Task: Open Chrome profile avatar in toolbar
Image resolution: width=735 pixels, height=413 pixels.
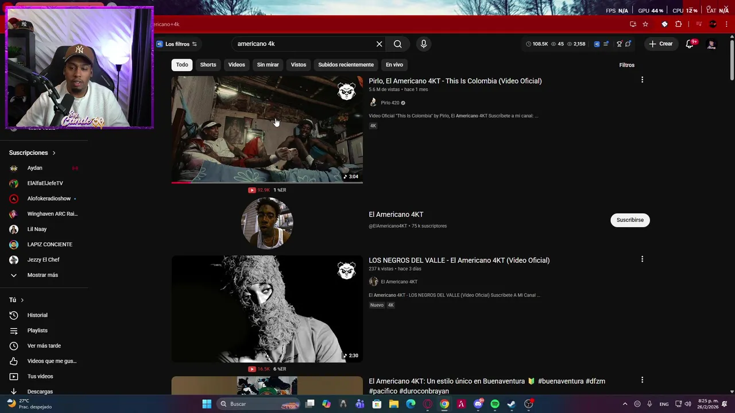Action: (x=713, y=24)
